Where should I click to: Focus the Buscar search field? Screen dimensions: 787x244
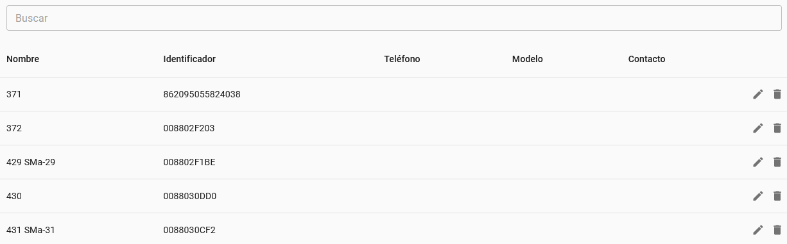pos(394,19)
